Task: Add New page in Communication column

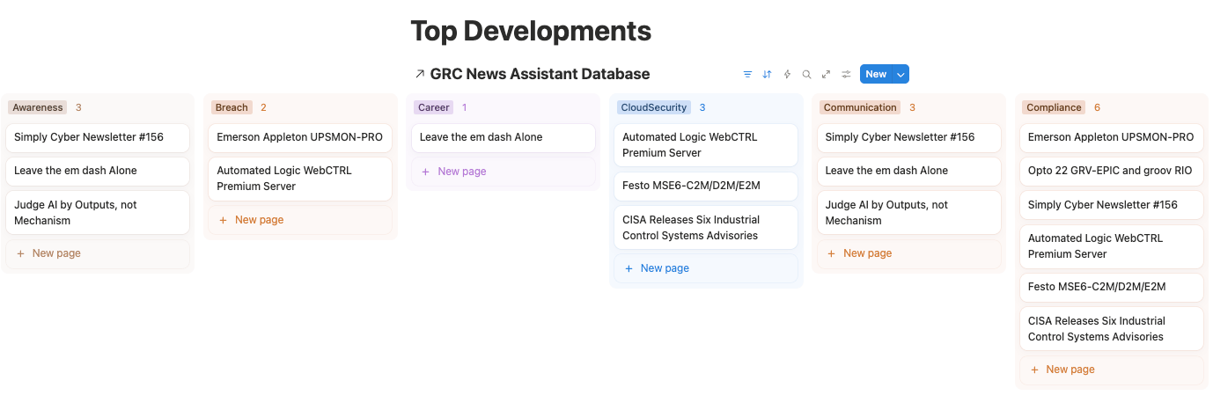Action: click(x=909, y=253)
